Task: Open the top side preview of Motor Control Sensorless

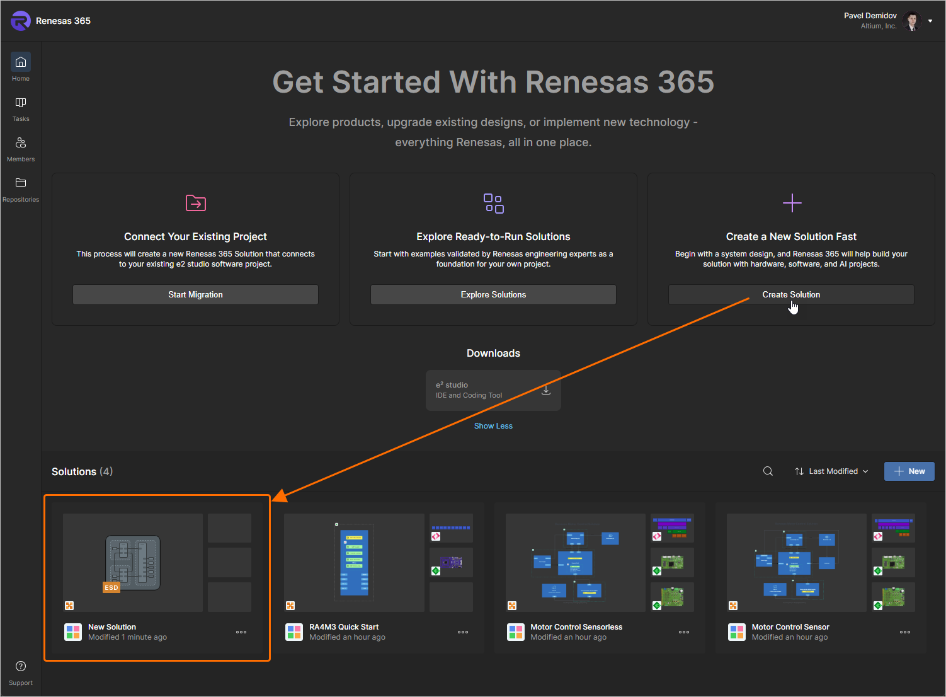Action: (x=672, y=528)
